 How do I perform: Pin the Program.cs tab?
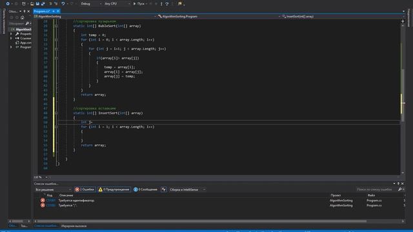click(54, 12)
